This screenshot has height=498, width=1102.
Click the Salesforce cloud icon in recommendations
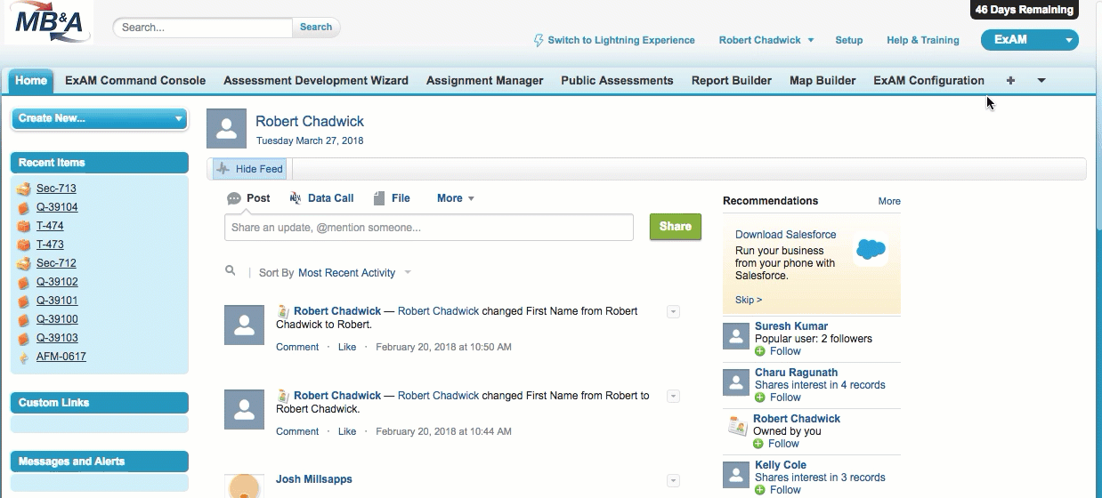pyautogui.click(x=871, y=249)
